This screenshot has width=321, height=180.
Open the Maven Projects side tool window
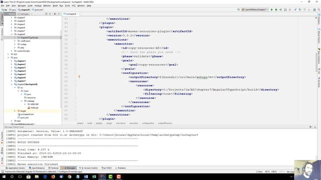[319, 36]
